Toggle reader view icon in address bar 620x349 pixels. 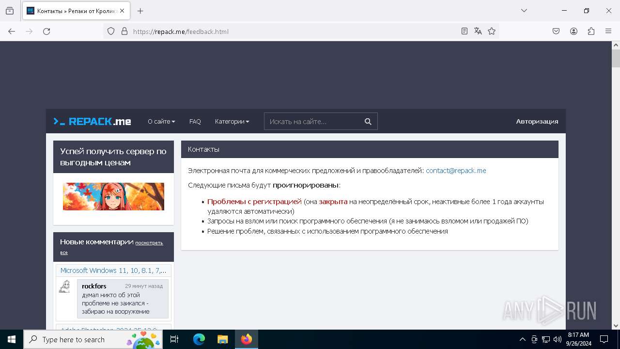(465, 31)
